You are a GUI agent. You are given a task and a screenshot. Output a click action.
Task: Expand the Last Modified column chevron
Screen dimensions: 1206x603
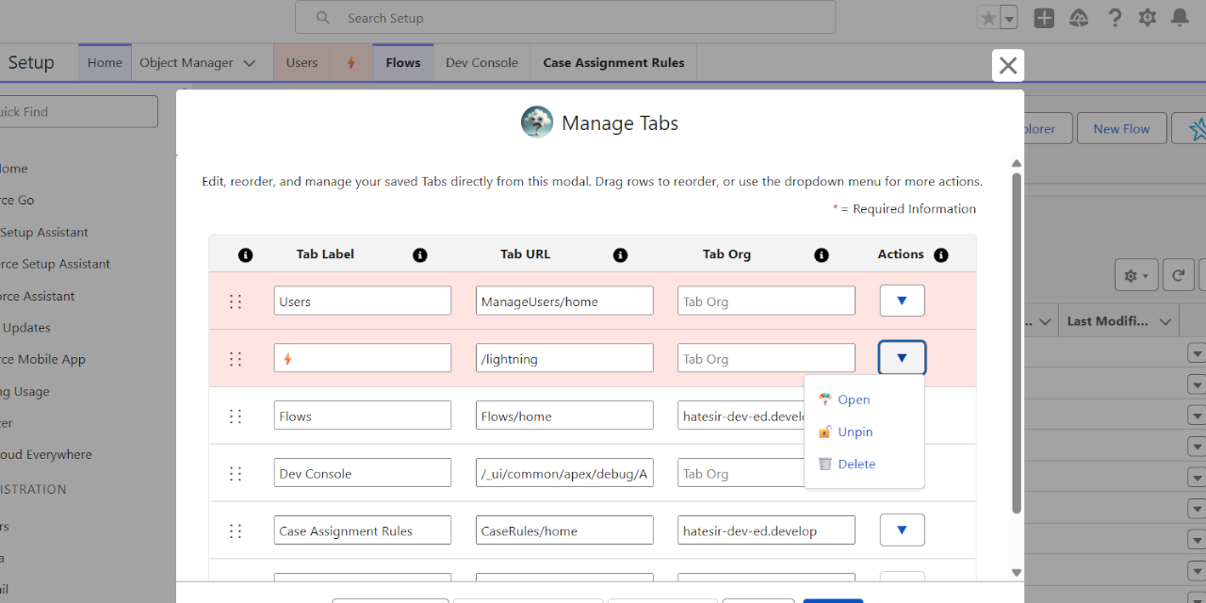pyautogui.click(x=1167, y=321)
